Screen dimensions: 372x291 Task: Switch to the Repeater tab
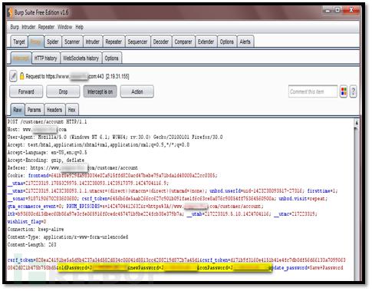(x=114, y=41)
